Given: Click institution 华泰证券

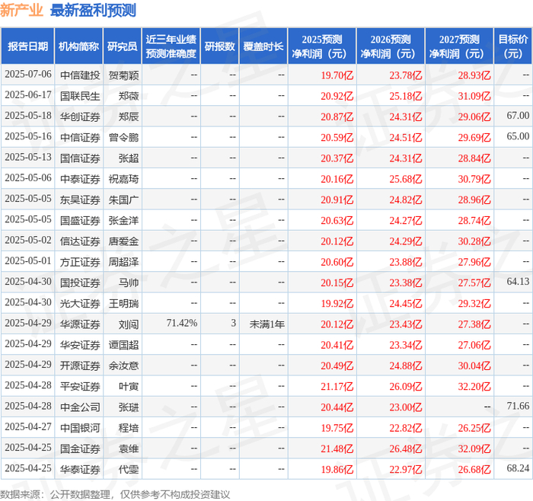Looking at the screenshot, I should pos(80,469).
